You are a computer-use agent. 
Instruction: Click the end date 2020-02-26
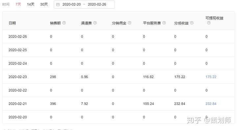point(97,4)
